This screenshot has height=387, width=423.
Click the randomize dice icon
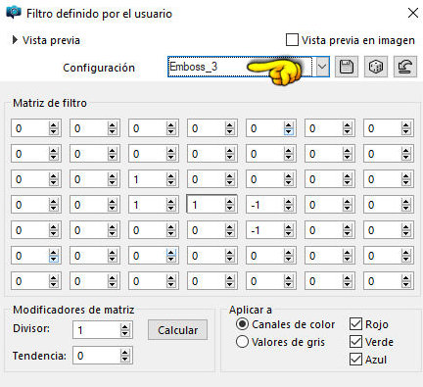click(376, 67)
